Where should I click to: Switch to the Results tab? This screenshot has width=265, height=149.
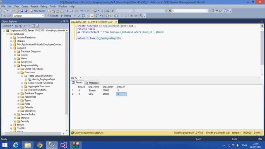pyautogui.click(x=77, y=82)
